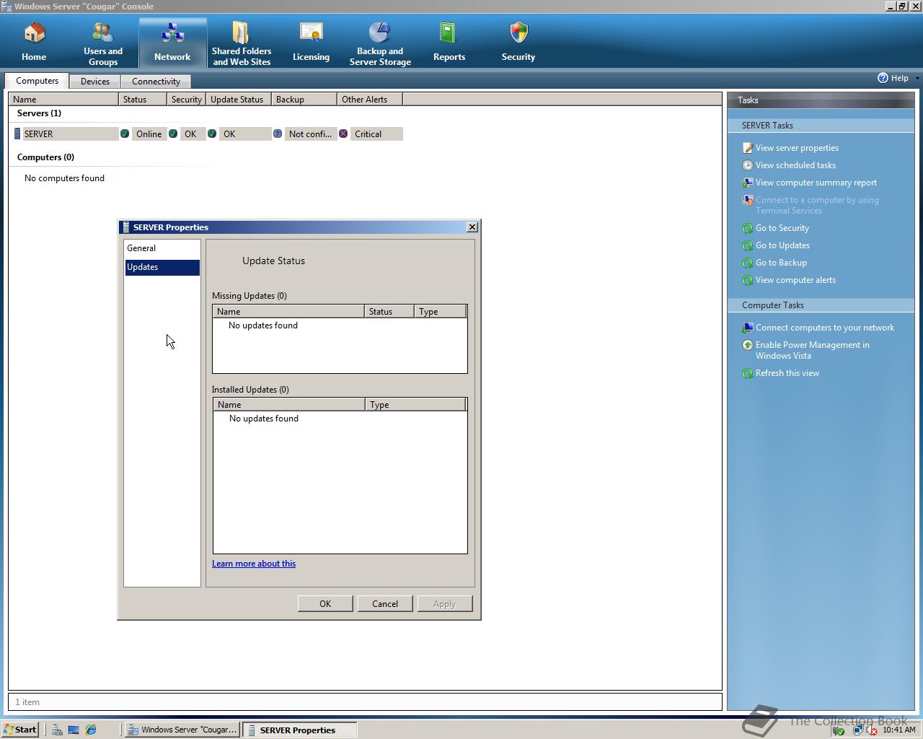
Task: Sort by Update Status column header
Action: tap(239, 100)
